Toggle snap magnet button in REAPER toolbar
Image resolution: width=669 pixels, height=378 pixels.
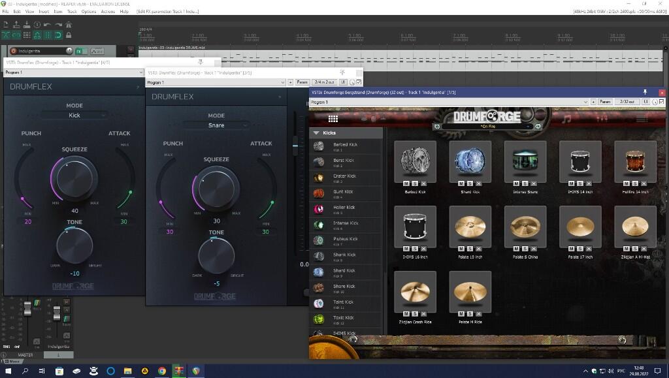[x=58, y=35]
